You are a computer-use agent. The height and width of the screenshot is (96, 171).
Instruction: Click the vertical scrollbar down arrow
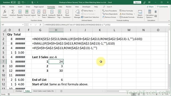click(169, 88)
